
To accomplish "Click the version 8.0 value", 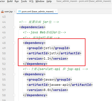I will pyautogui.click(x=47, y=90).
